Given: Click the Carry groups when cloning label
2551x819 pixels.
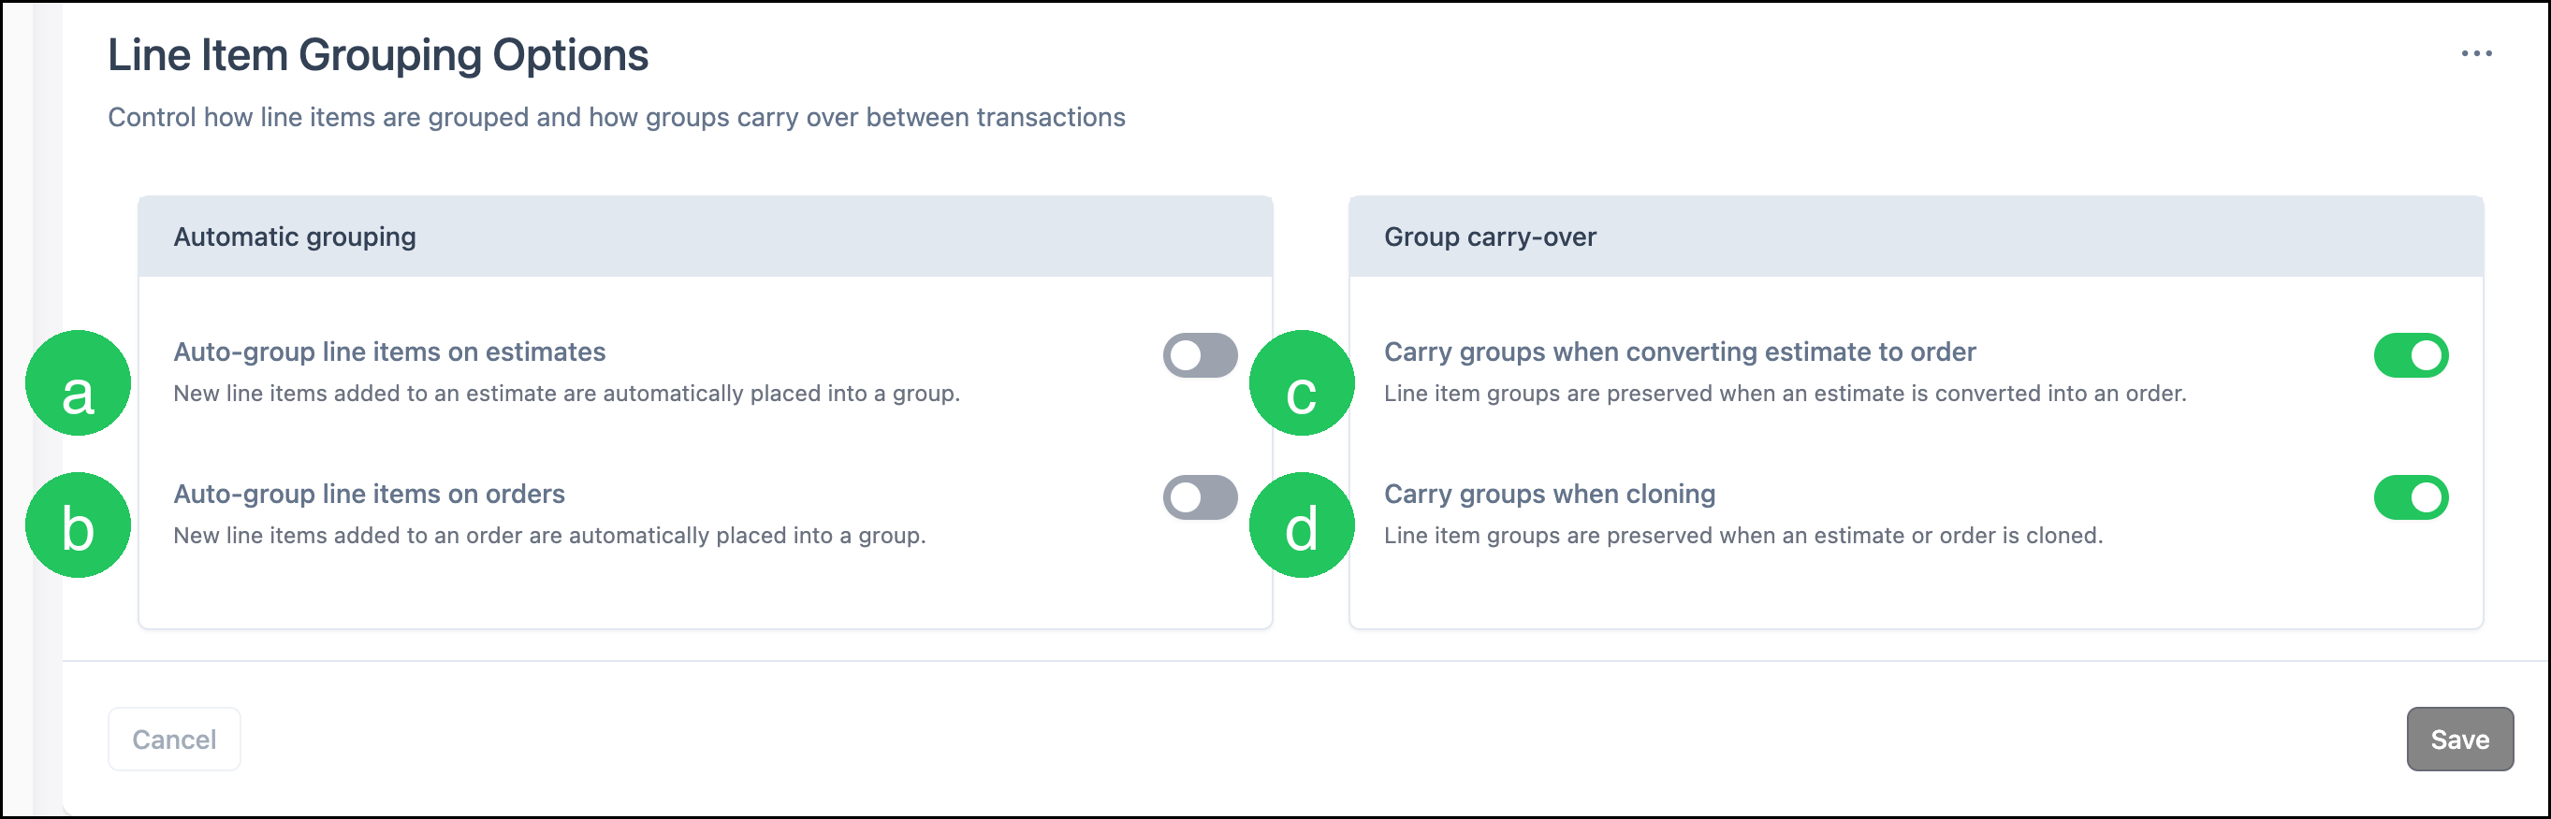Looking at the screenshot, I should (1550, 495).
